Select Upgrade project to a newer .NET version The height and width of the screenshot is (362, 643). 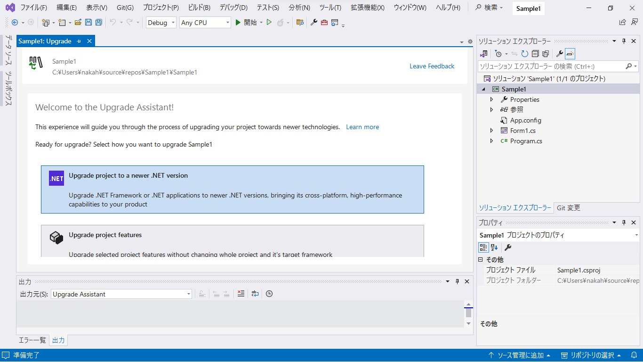click(233, 189)
